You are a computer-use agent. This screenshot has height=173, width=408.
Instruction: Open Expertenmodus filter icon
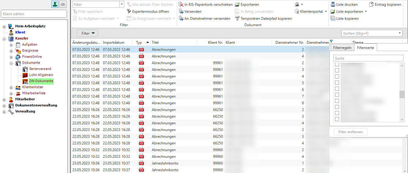pyautogui.click(x=129, y=12)
